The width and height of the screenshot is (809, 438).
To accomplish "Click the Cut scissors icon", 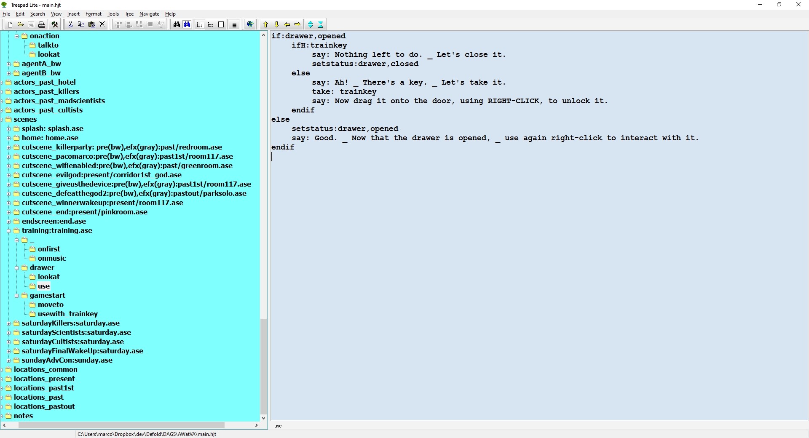I will [70, 24].
